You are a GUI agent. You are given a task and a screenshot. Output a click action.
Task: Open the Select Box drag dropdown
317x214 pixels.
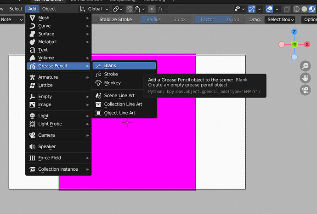(280, 20)
